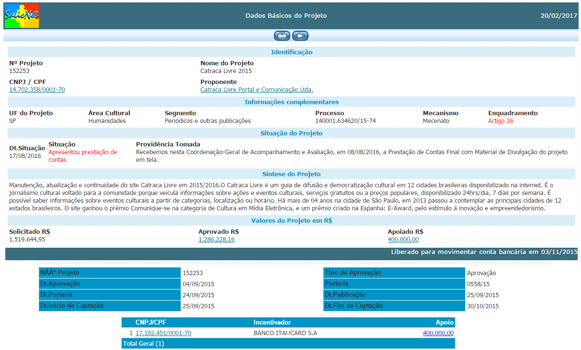Click the Tipo de Aprovação label cell

tap(394, 273)
